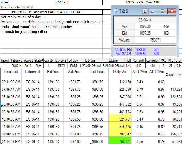Click the Entry time column header

tap(90, 60)
